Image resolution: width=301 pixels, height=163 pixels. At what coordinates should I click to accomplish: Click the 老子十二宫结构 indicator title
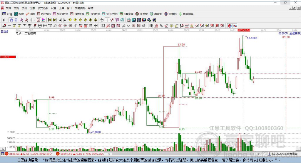pyautogui.click(x=26, y=33)
